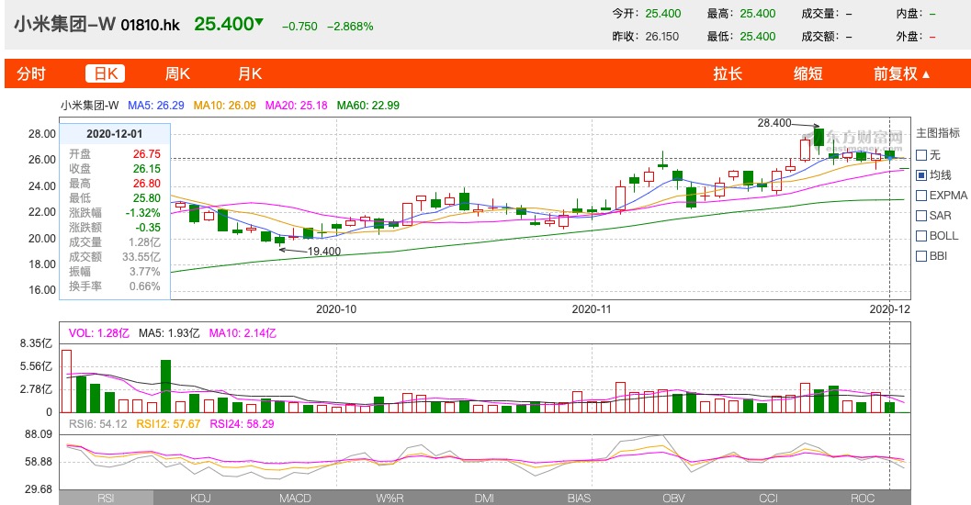
Task: Select the 周K weekly chart tab
Action: (x=177, y=74)
